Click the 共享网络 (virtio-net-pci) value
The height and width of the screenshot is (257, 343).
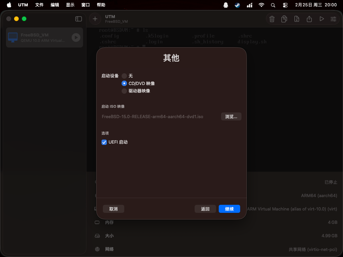click(x=313, y=249)
